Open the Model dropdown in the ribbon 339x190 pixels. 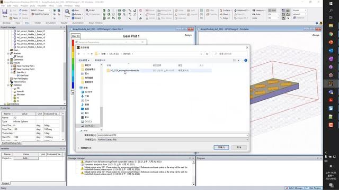[x=299, y=11]
